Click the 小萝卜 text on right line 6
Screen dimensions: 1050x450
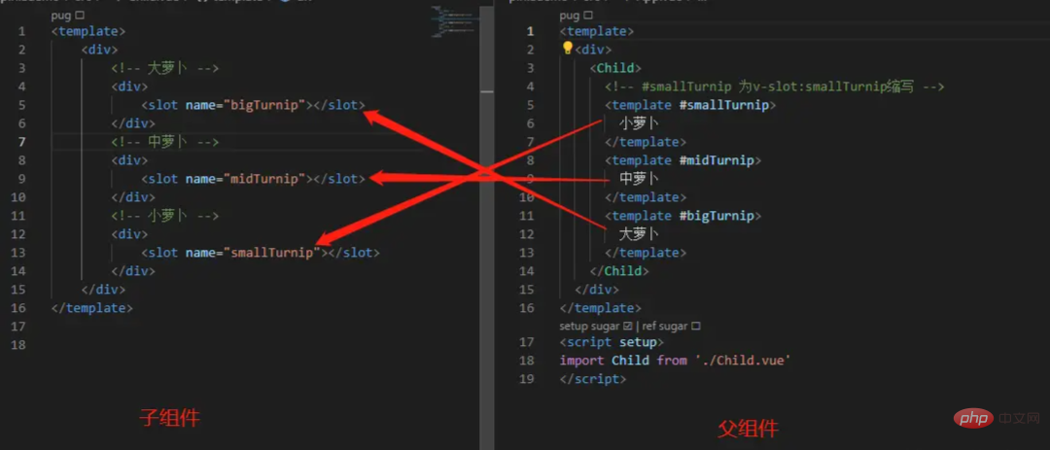(639, 123)
